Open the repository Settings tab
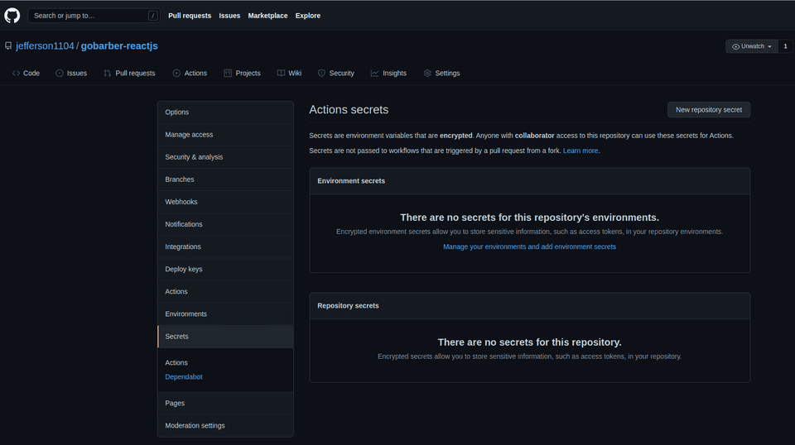 point(441,73)
